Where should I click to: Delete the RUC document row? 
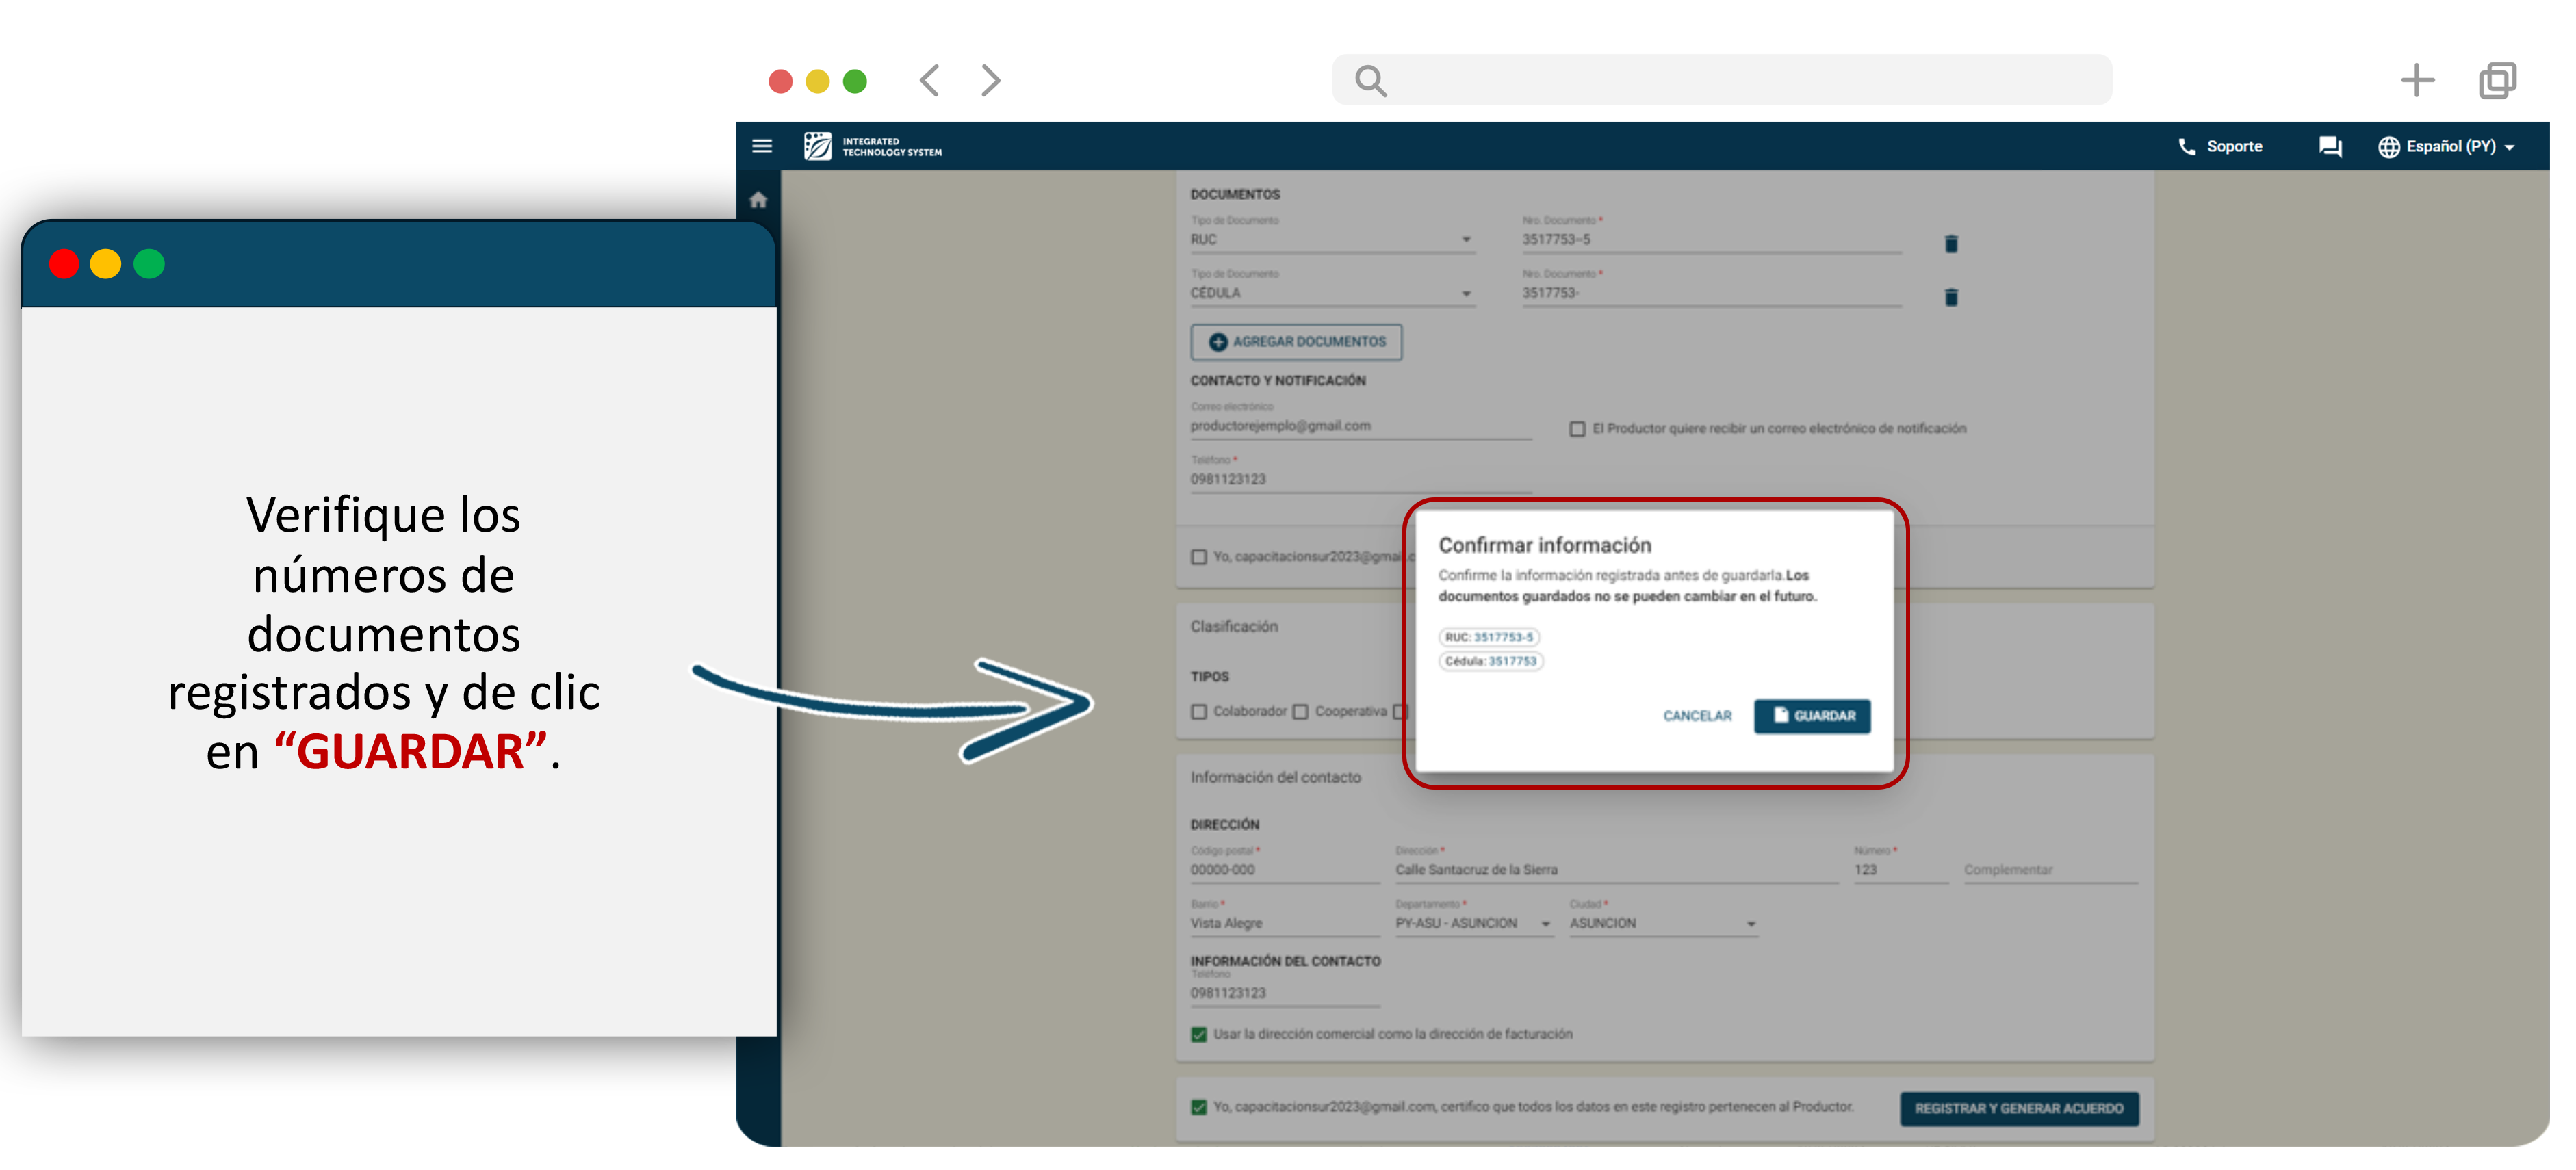pos(1951,244)
